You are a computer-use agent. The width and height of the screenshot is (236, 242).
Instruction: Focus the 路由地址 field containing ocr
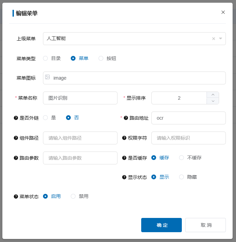189,118
